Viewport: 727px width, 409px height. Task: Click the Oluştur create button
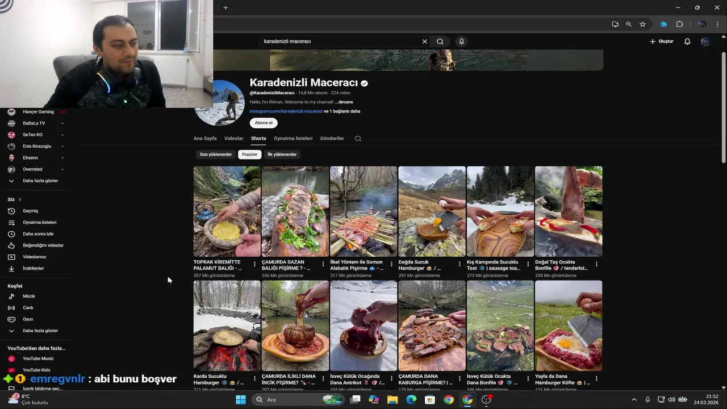coord(662,41)
